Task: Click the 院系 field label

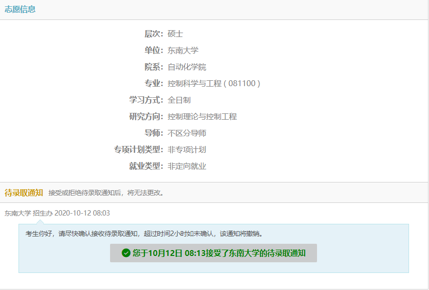Action: coord(154,67)
